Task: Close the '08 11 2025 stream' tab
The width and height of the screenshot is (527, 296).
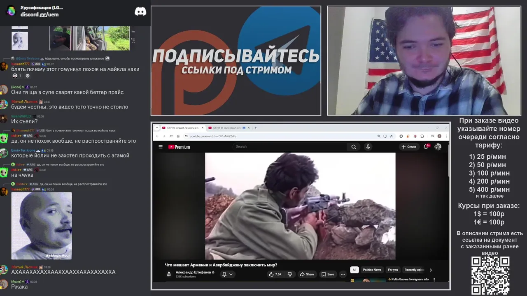Action: [249, 128]
